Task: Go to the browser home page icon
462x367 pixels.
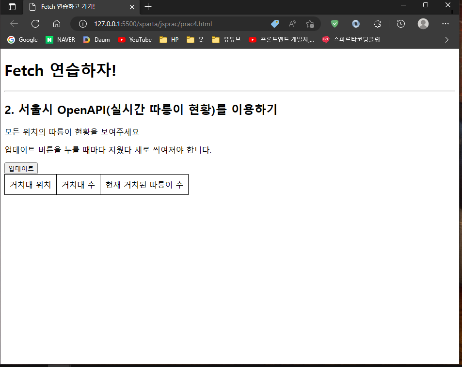Action: (x=57, y=24)
